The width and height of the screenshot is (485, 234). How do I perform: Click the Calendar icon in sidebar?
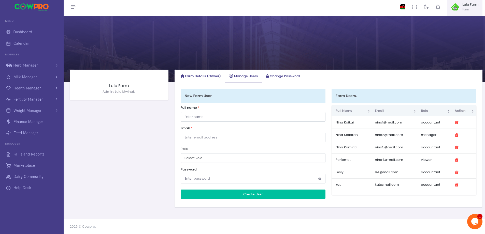coord(8,43)
